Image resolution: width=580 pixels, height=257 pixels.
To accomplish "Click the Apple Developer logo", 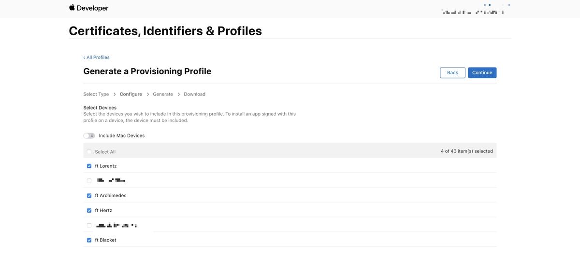I will (88, 8).
